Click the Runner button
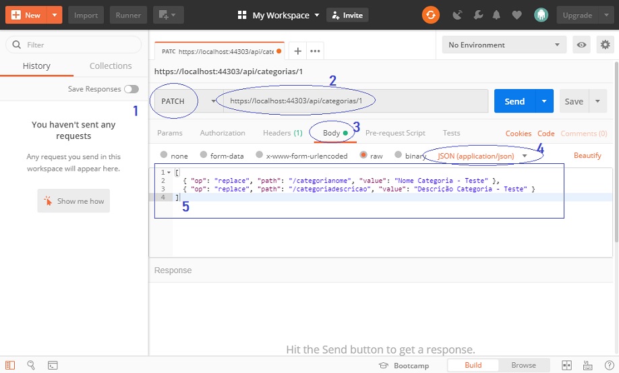This screenshot has width=619, height=373. [128, 15]
